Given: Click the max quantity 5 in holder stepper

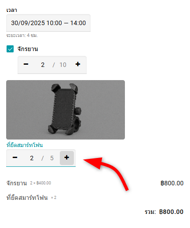Looking at the screenshot, I should click(52, 158).
